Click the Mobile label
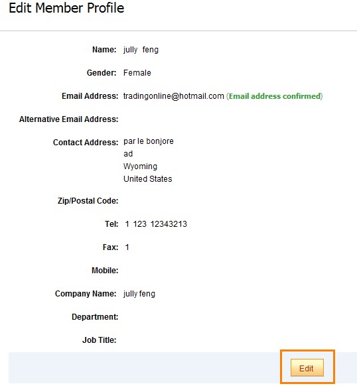The width and height of the screenshot is (357, 386). point(105,271)
